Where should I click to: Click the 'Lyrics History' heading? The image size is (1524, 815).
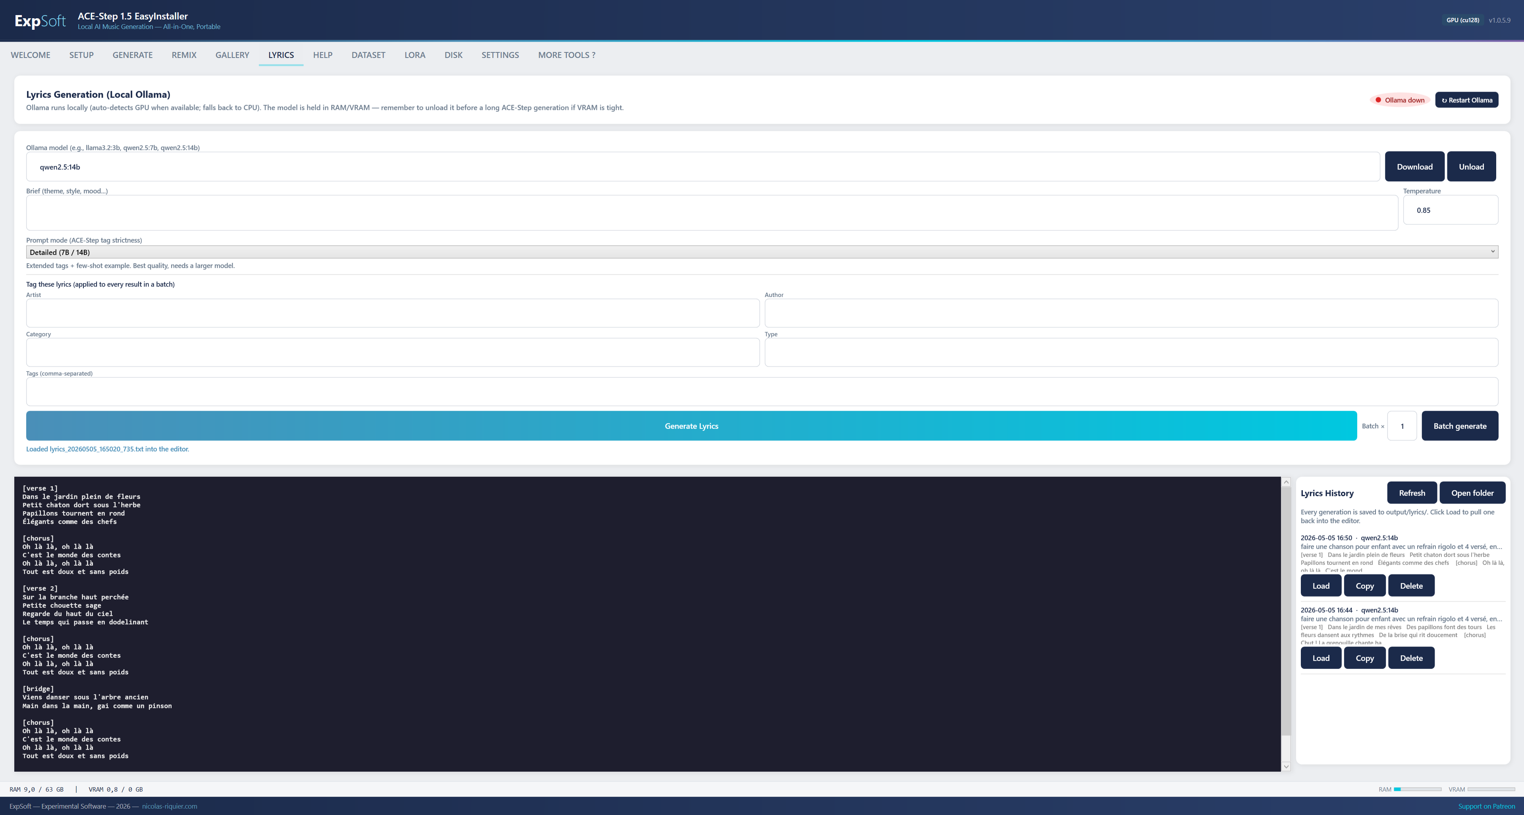pyautogui.click(x=1326, y=493)
